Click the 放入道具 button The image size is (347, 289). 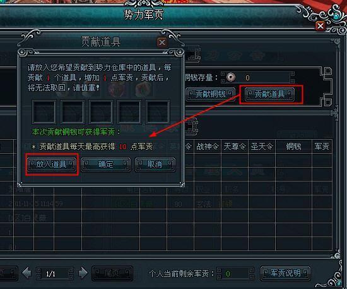click(52, 164)
